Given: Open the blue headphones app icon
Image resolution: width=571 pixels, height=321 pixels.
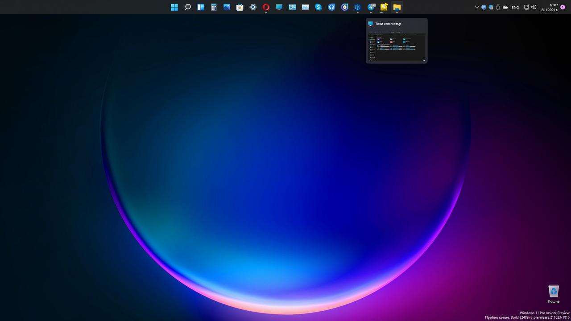Looking at the screenshot, I should [x=331, y=7].
